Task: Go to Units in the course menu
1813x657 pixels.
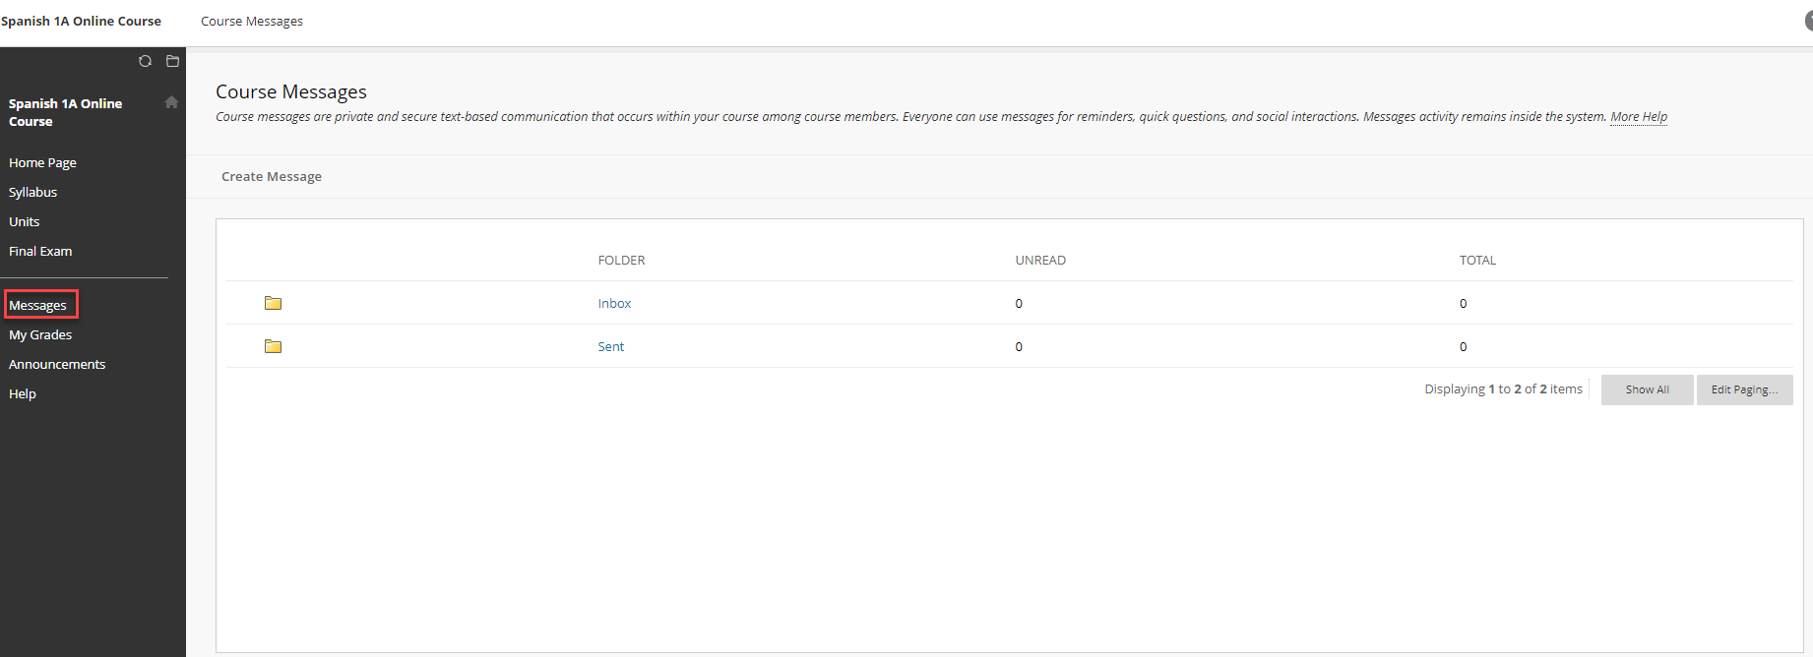Action: 24,221
